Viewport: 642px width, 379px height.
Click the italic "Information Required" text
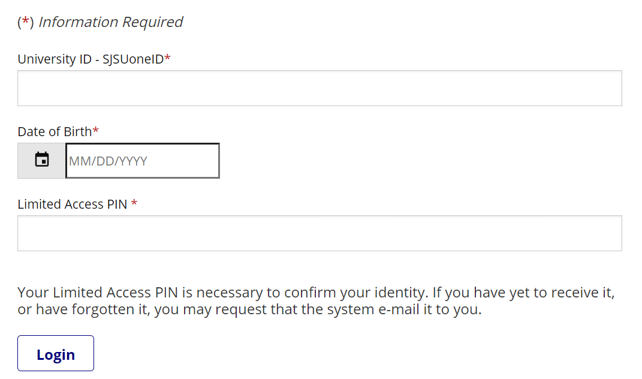pyautogui.click(x=110, y=22)
